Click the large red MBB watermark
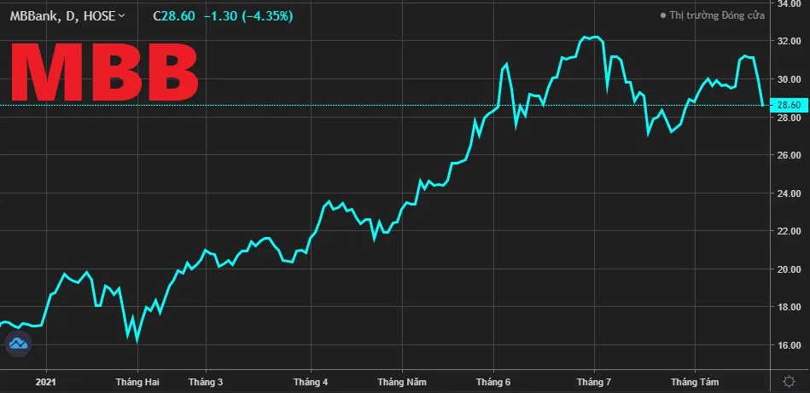This screenshot has height=393, width=810. tap(104, 73)
